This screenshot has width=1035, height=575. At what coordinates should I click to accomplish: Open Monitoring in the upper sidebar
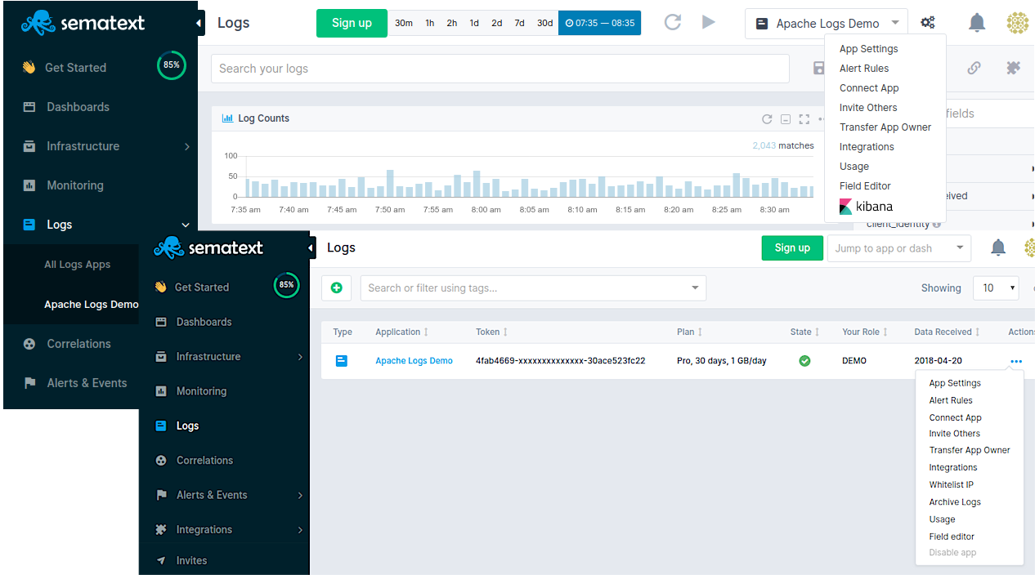click(x=74, y=185)
